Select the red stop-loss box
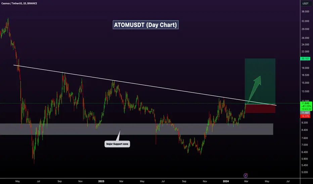This screenshot has height=184, width=313. pos(260,109)
